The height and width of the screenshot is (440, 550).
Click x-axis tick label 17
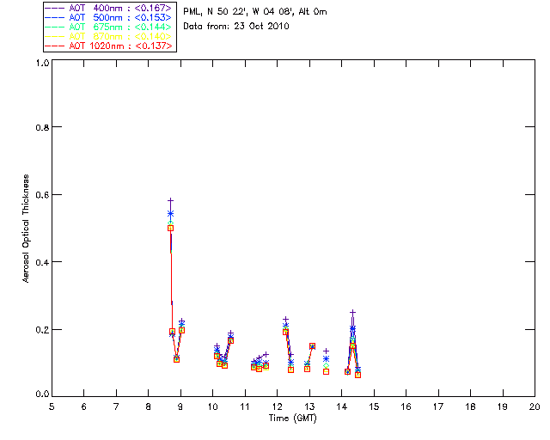tap(438, 406)
